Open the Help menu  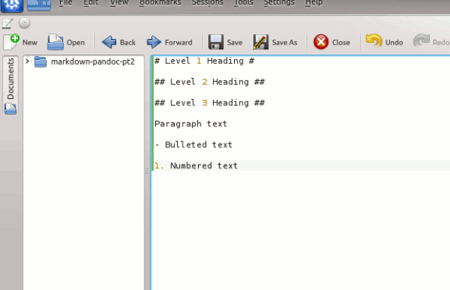[x=314, y=3]
